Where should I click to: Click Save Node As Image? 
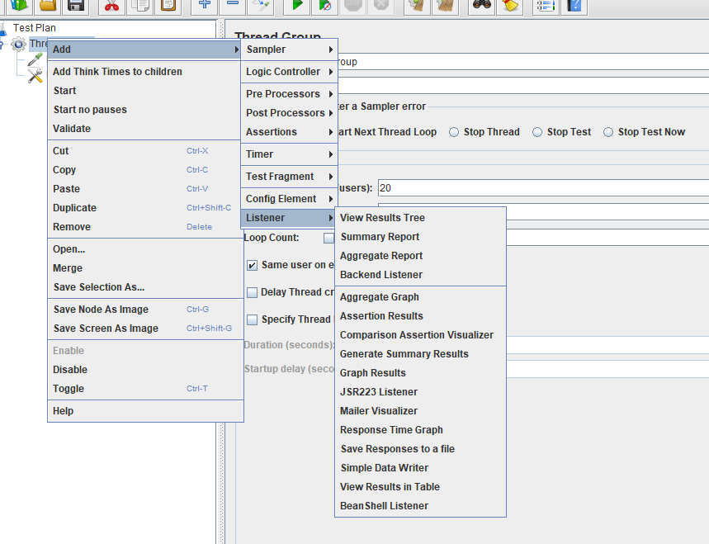click(145, 310)
